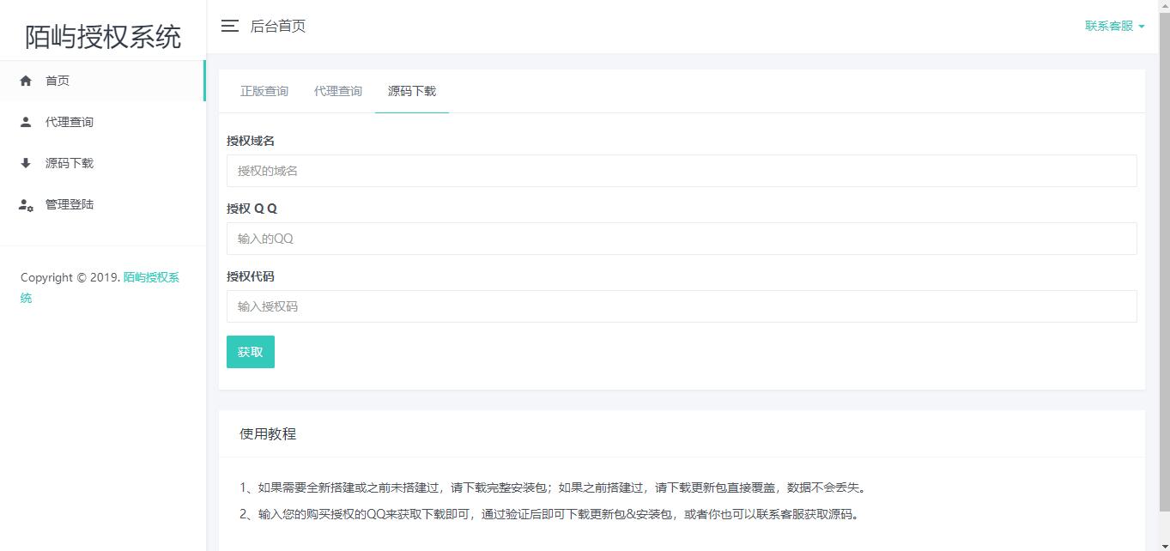This screenshot has width=1170, height=551.
Task: Click the house icon beside 首页
Action: (26, 81)
